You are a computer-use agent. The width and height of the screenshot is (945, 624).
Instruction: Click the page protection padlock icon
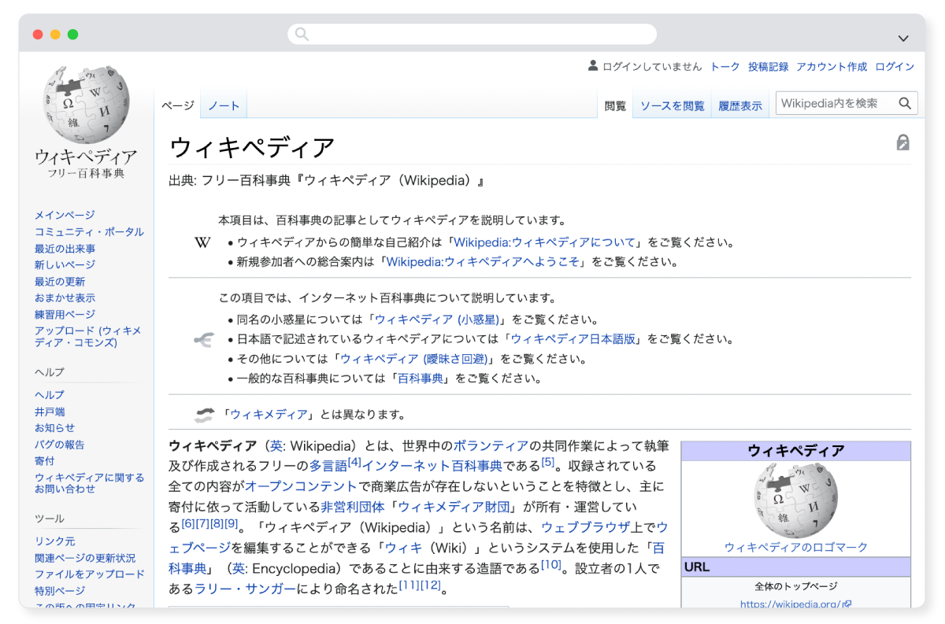(x=903, y=142)
